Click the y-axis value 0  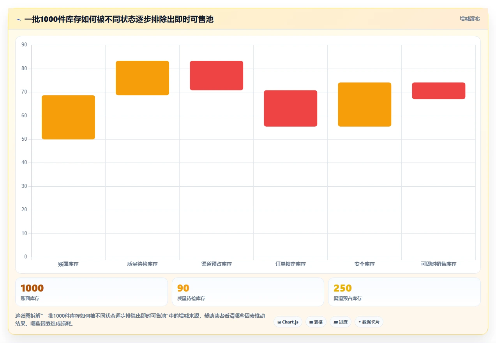click(26, 257)
